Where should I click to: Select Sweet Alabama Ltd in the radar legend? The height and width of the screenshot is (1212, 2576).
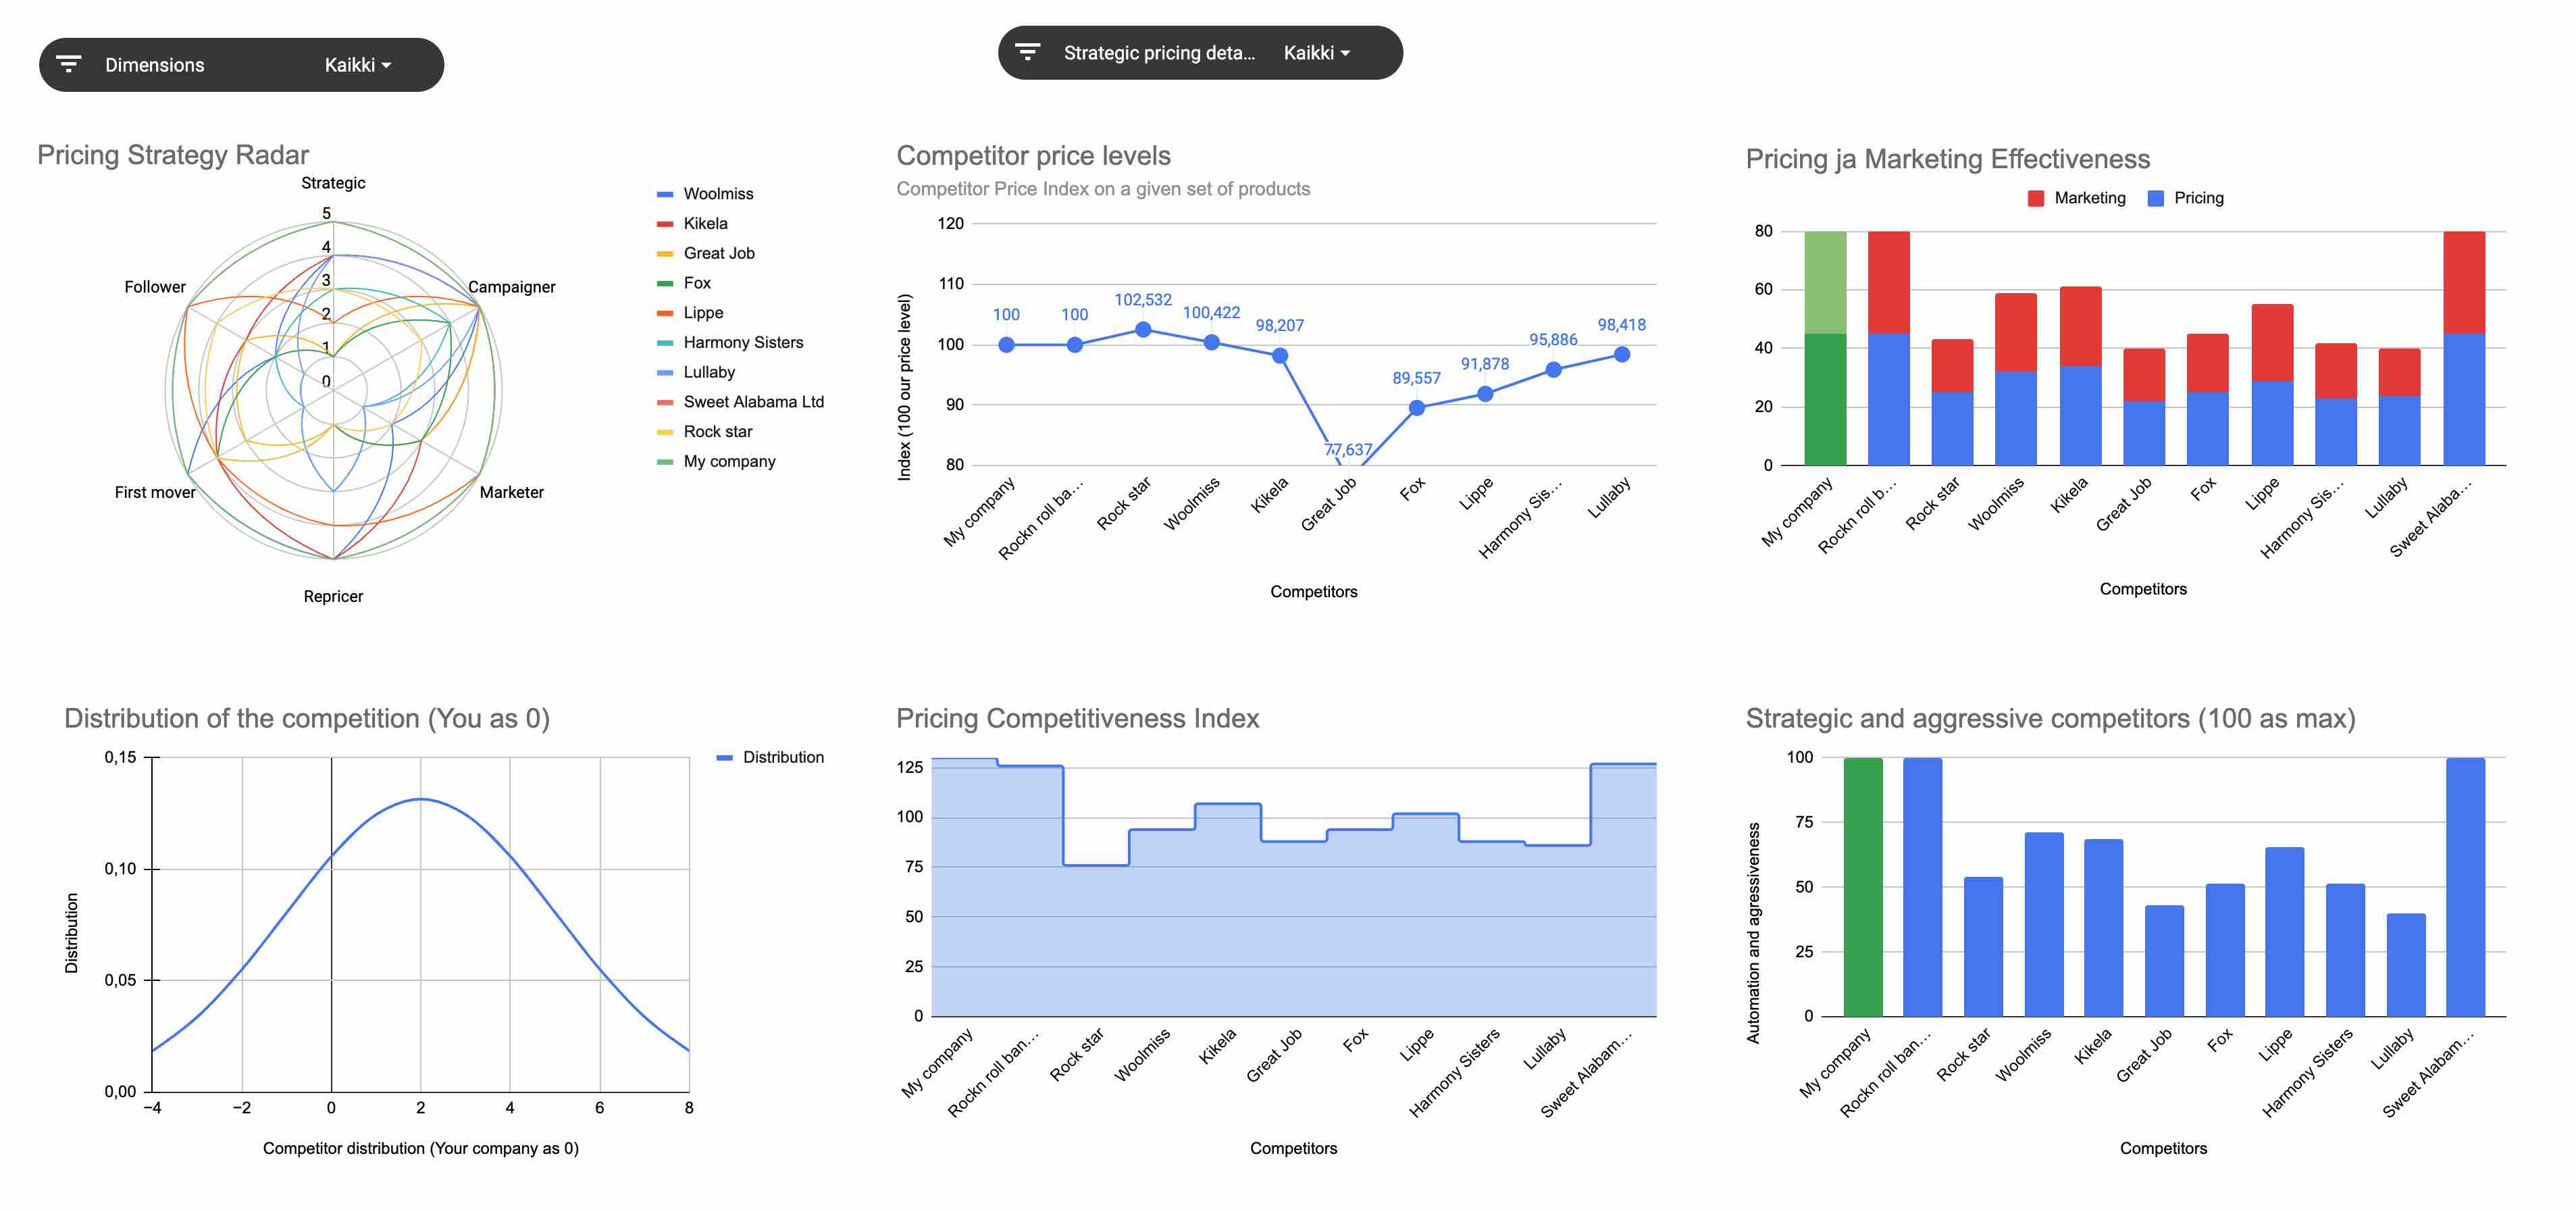point(753,402)
